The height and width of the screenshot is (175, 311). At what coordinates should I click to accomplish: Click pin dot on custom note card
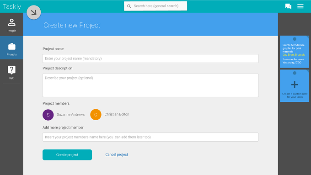295,73
